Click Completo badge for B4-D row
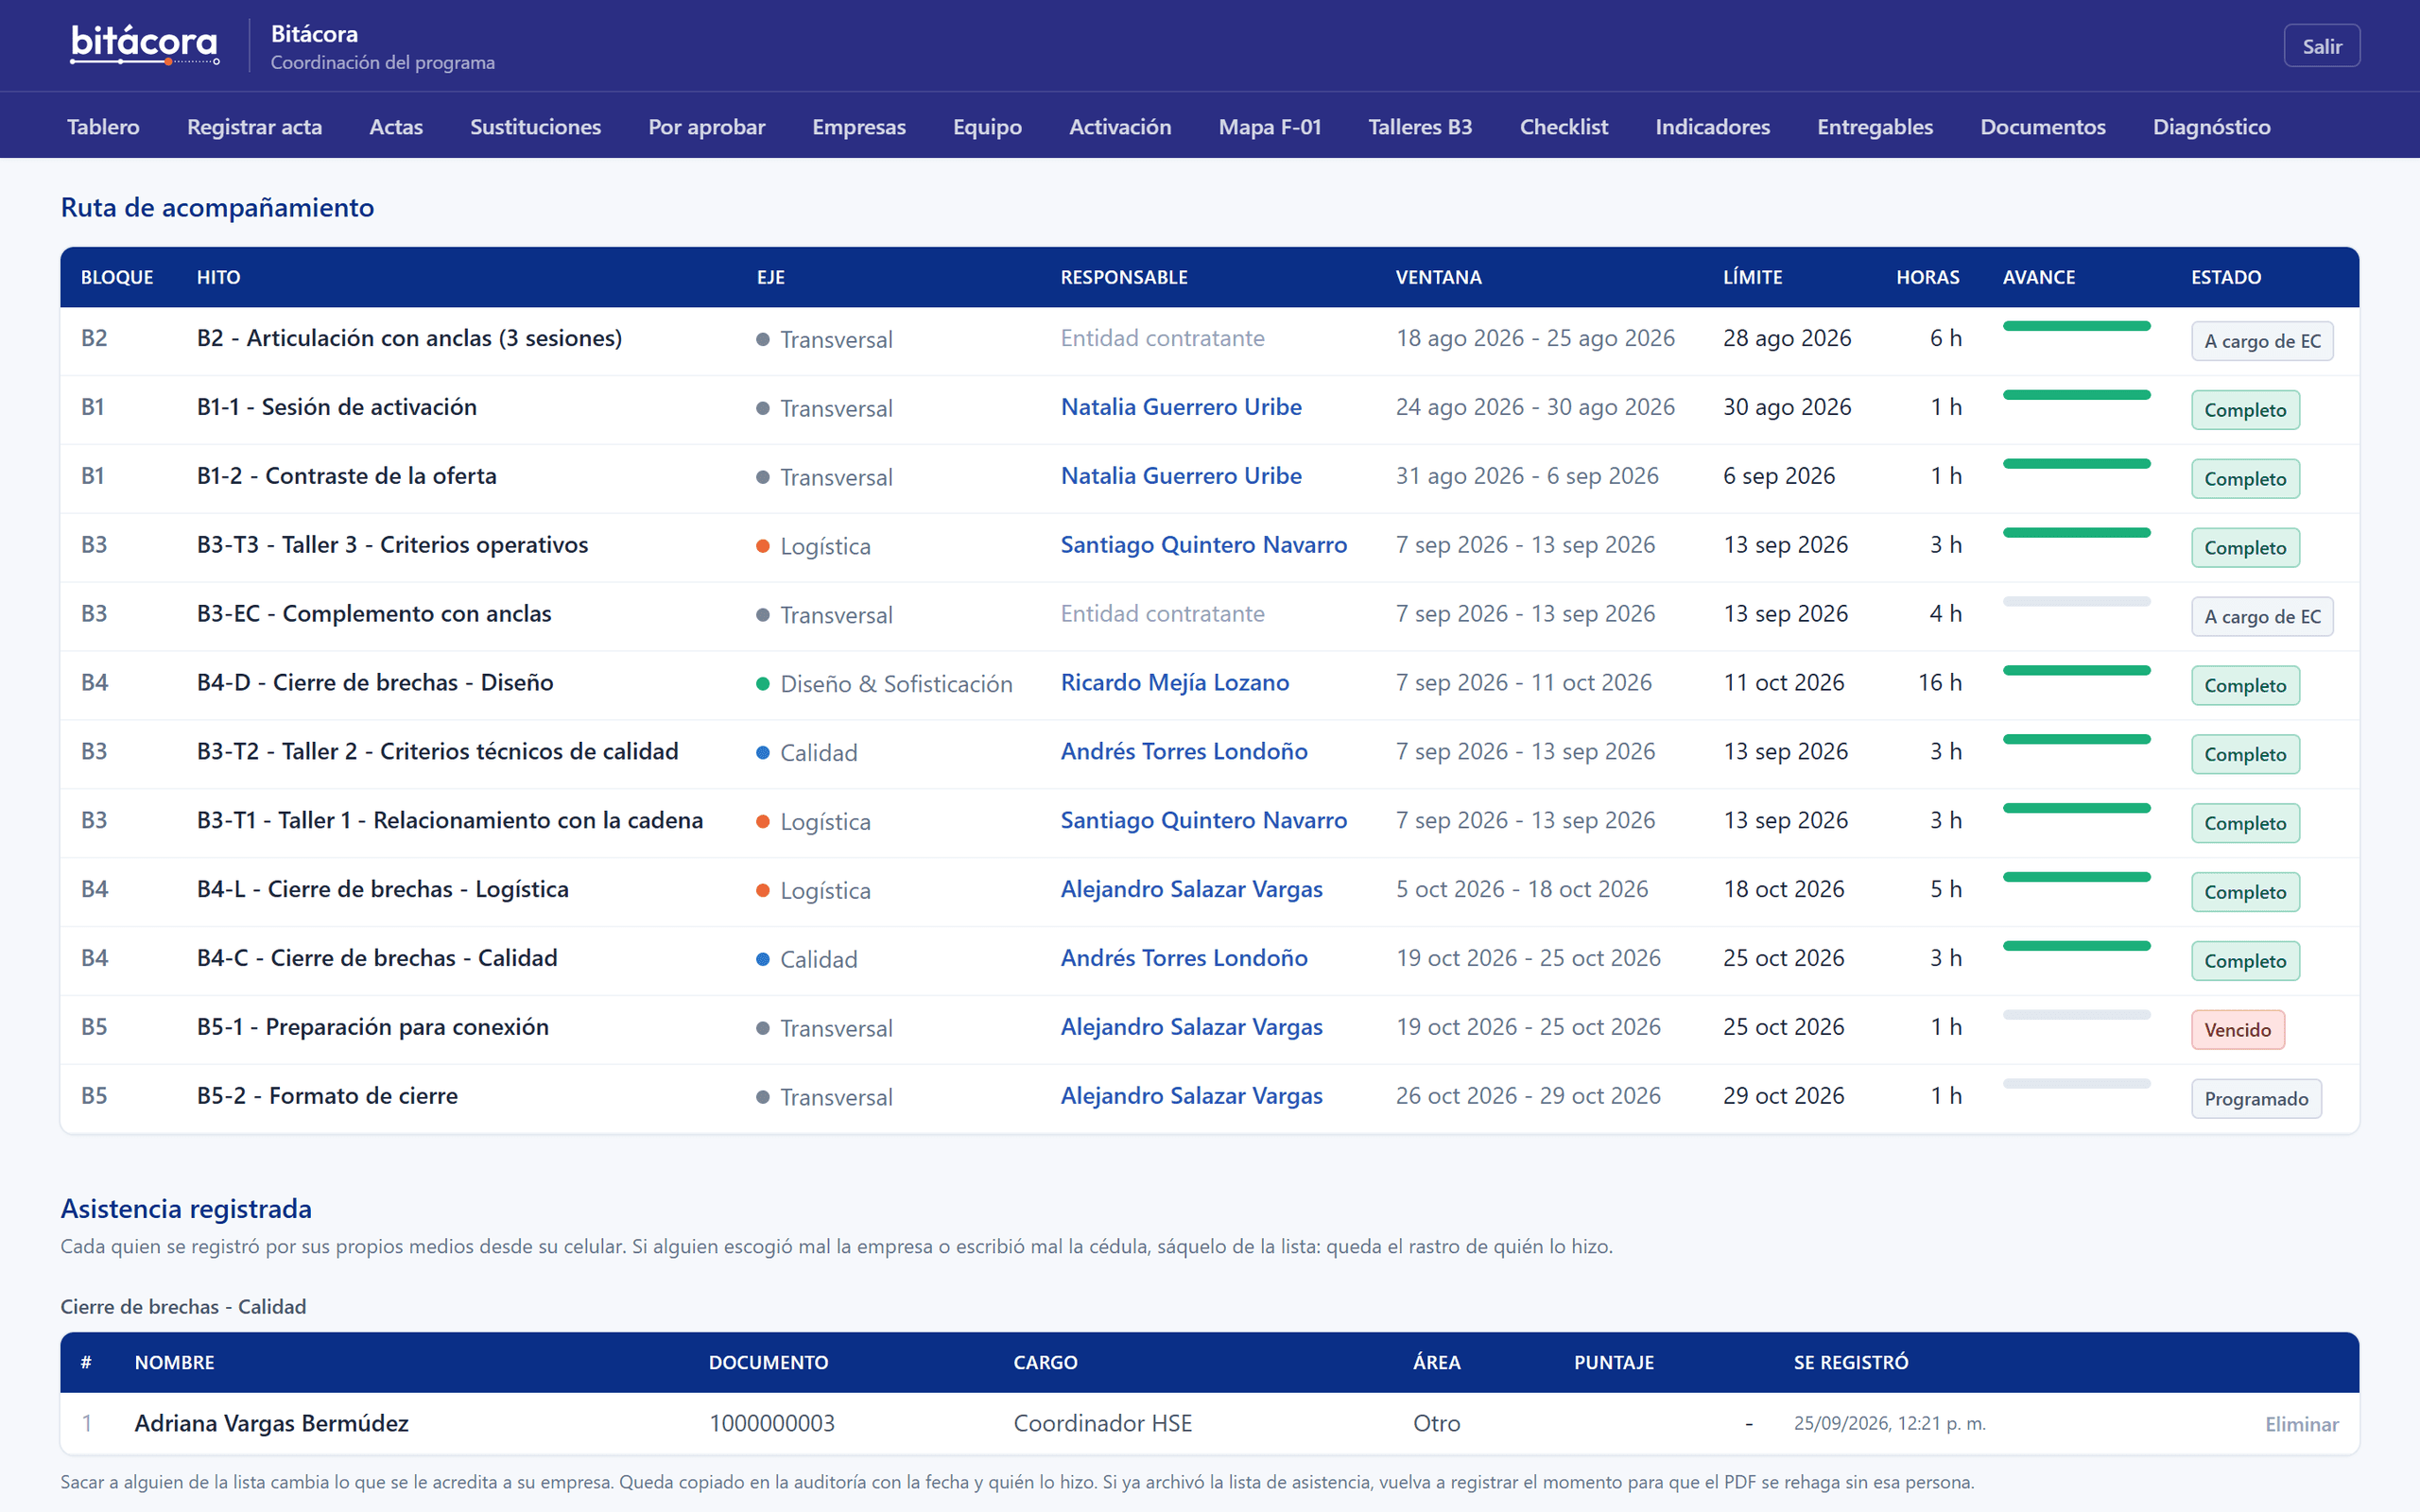This screenshot has height=1512, width=2420. pyautogui.click(x=2245, y=686)
